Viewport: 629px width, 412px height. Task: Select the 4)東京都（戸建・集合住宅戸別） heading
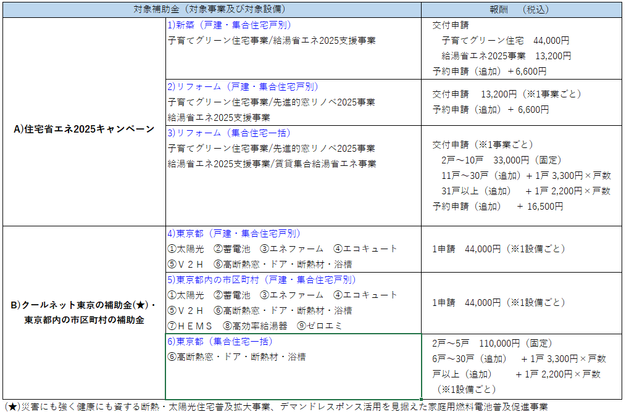point(233,234)
